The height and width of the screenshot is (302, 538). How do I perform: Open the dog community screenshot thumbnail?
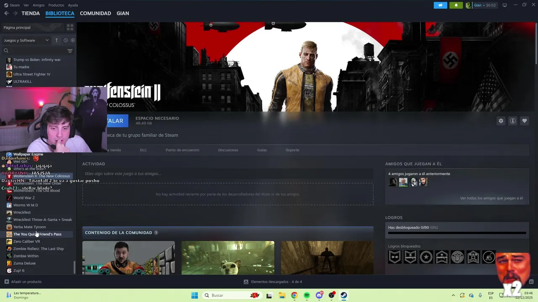[228, 258]
